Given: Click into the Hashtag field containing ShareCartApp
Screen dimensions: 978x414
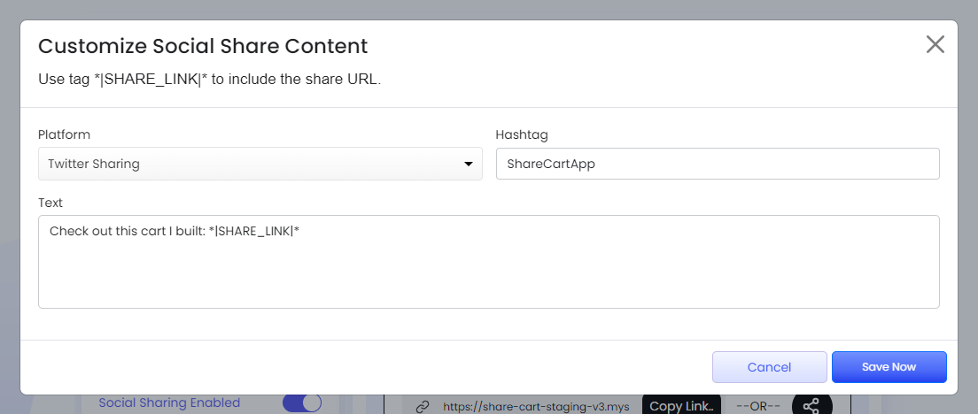Looking at the screenshot, I should tap(718, 164).
